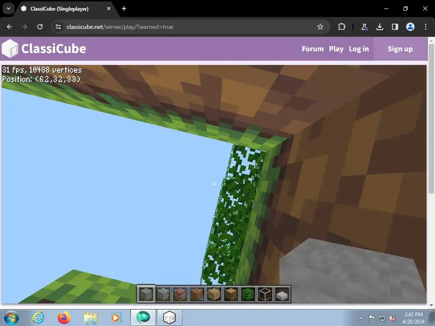Select the dirt block in hotbar
Image resolution: width=435 pixels, height=326 pixels.
point(197,294)
